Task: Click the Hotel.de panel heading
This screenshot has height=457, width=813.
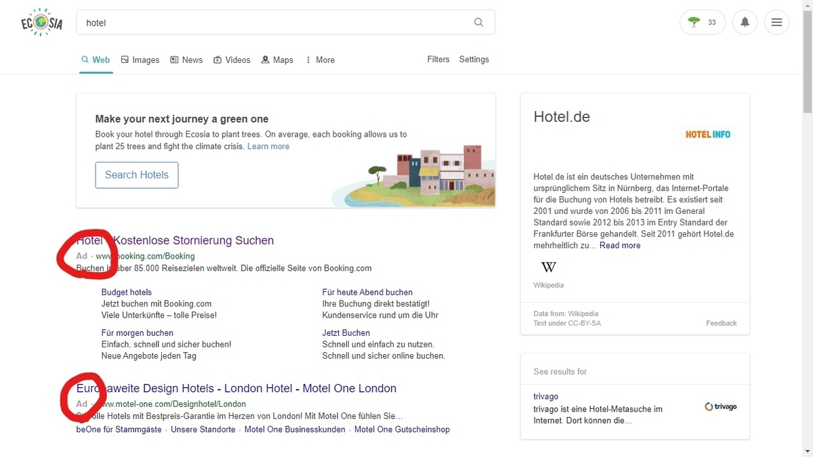Action: point(562,116)
